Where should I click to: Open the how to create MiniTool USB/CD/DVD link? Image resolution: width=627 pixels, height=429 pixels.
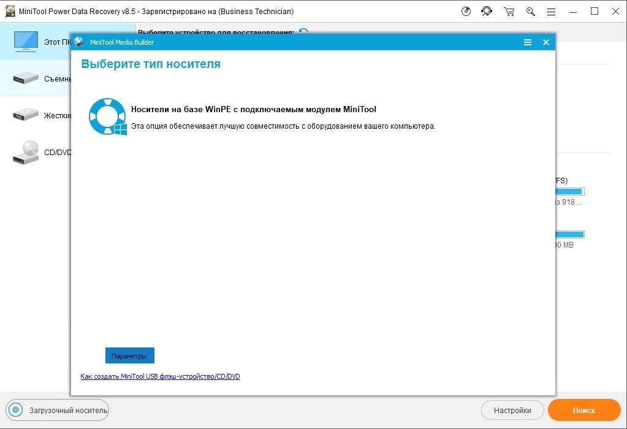tap(160, 376)
